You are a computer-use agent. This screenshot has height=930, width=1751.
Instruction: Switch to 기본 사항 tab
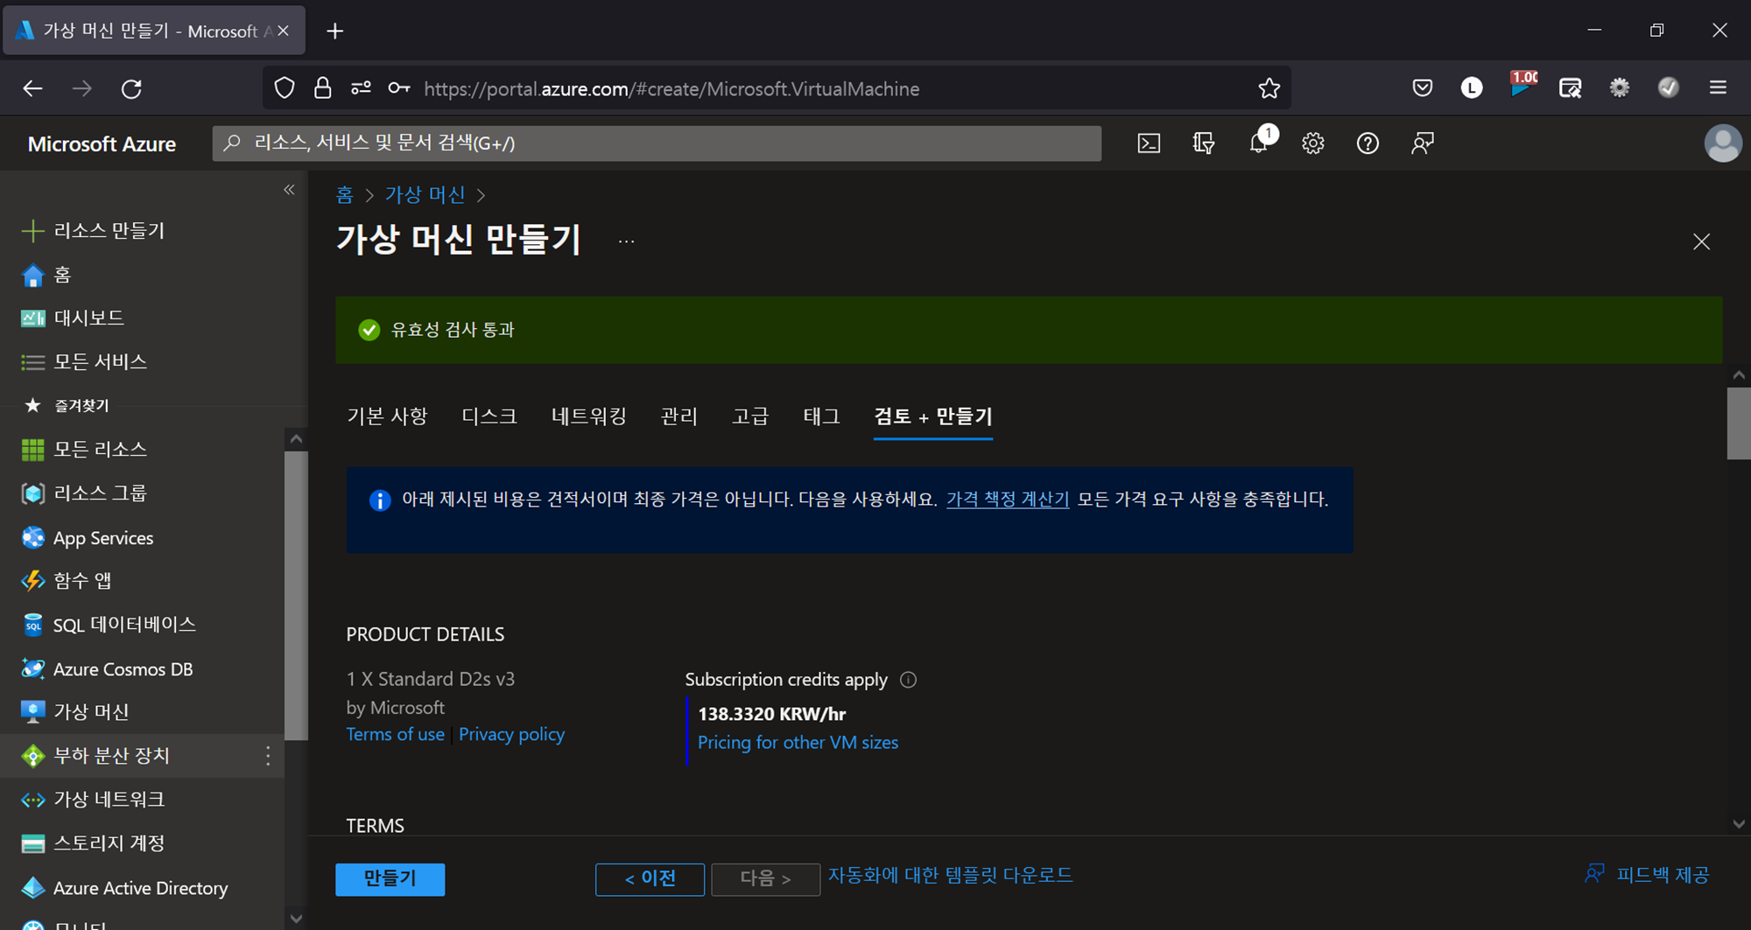tap(387, 416)
